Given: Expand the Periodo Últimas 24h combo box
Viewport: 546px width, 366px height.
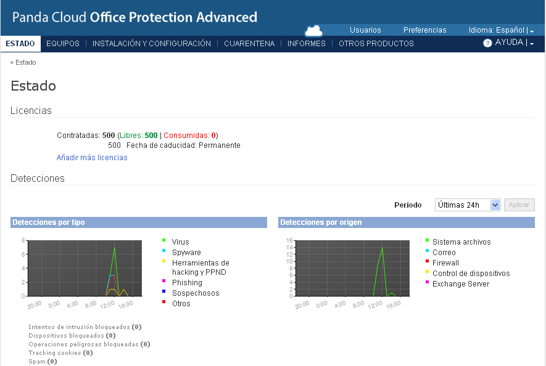Looking at the screenshot, I should (468, 205).
